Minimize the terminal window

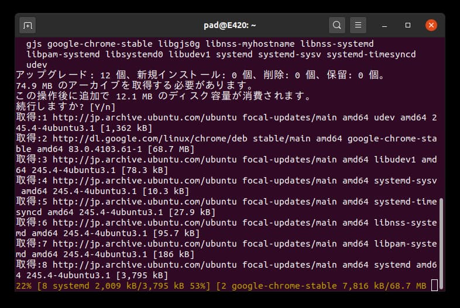click(385, 26)
